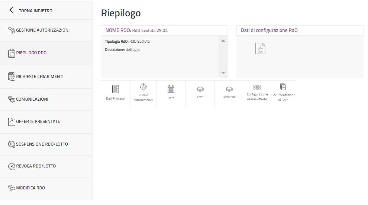Screen dimensions: 368x205
Task: Go to Richieste Chiarimenti section
Action: coord(39,77)
